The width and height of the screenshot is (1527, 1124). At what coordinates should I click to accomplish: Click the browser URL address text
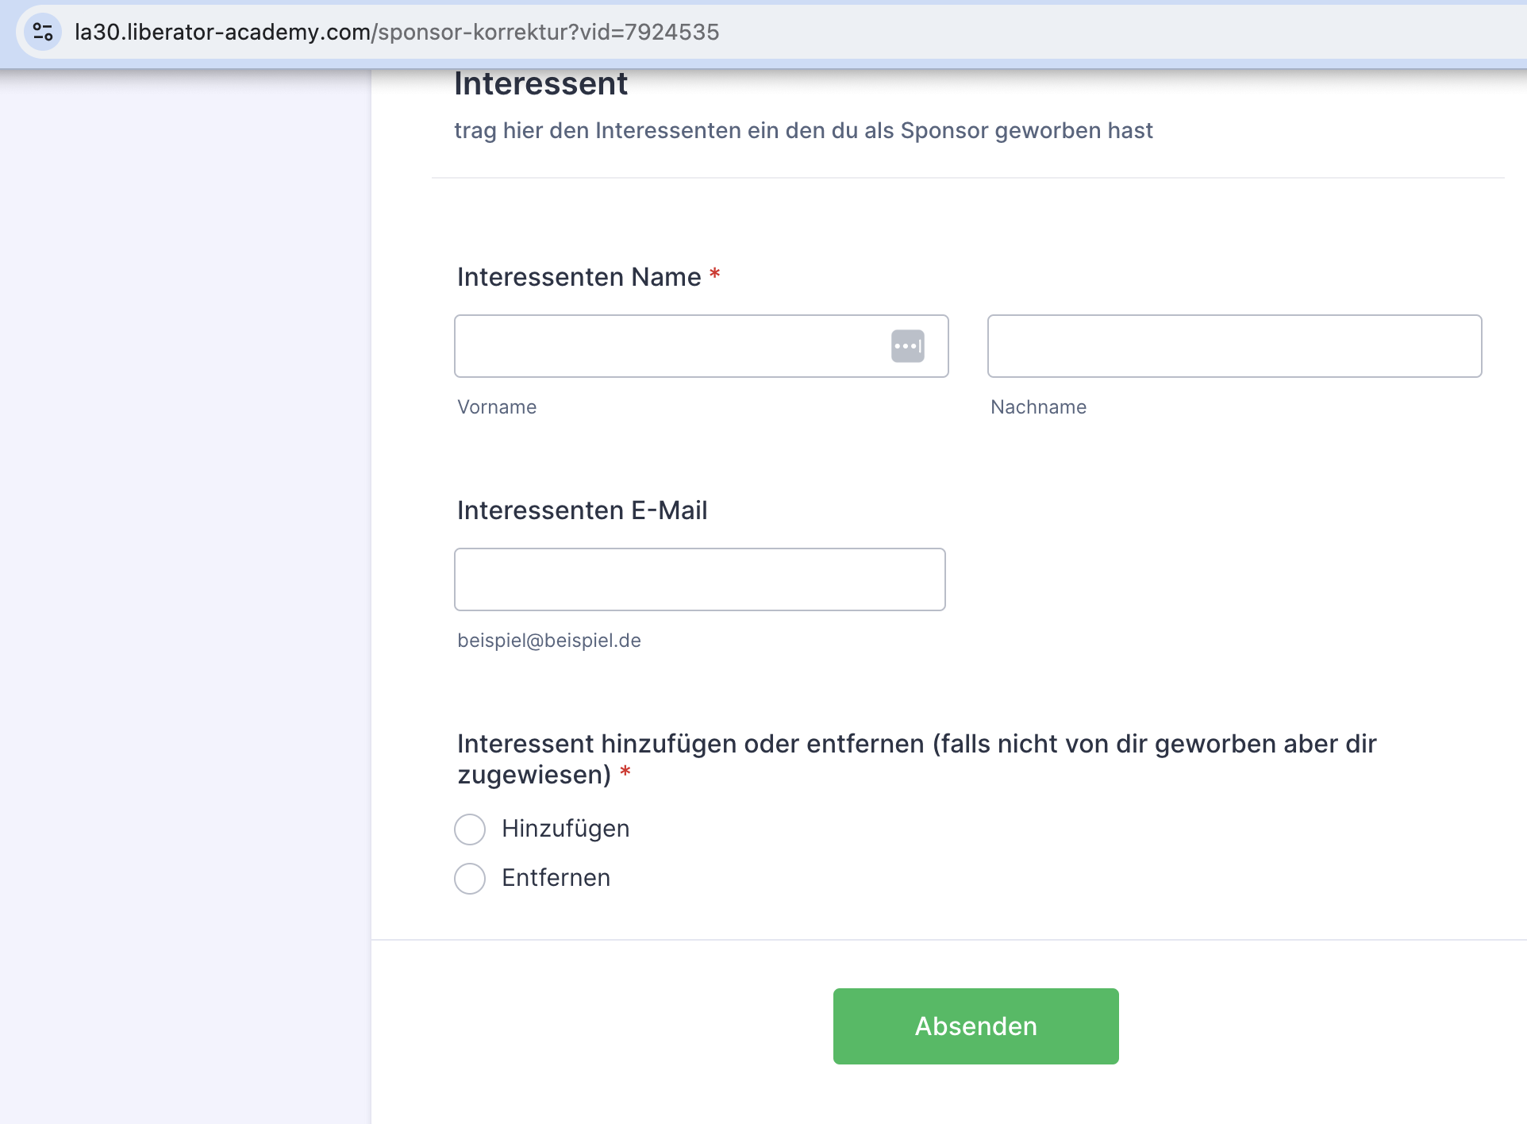click(397, 32)
